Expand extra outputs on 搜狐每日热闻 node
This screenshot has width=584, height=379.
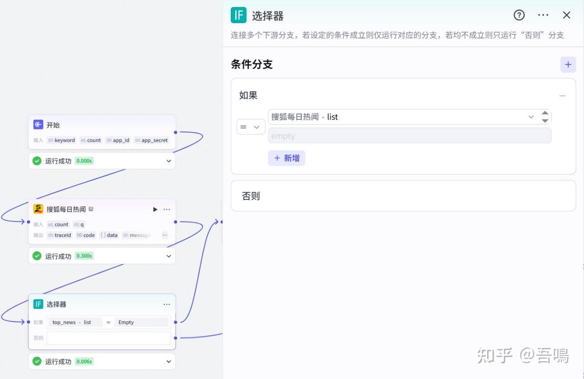click(x=165, y=235)
